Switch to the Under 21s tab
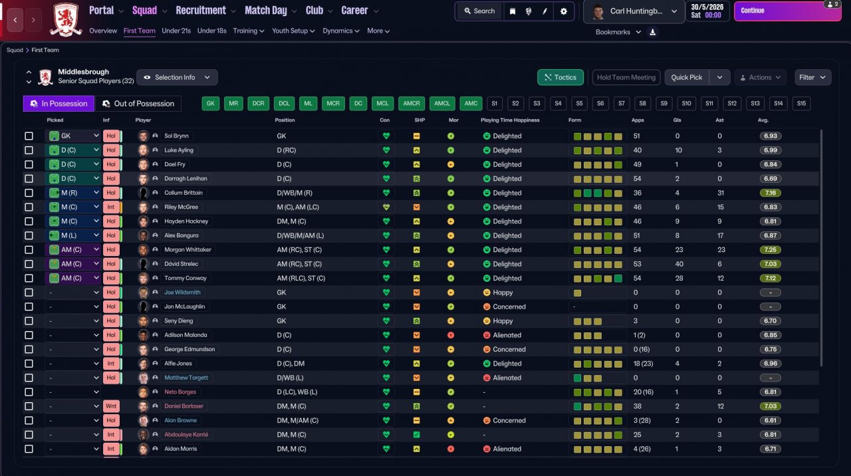 click(176, 31)
